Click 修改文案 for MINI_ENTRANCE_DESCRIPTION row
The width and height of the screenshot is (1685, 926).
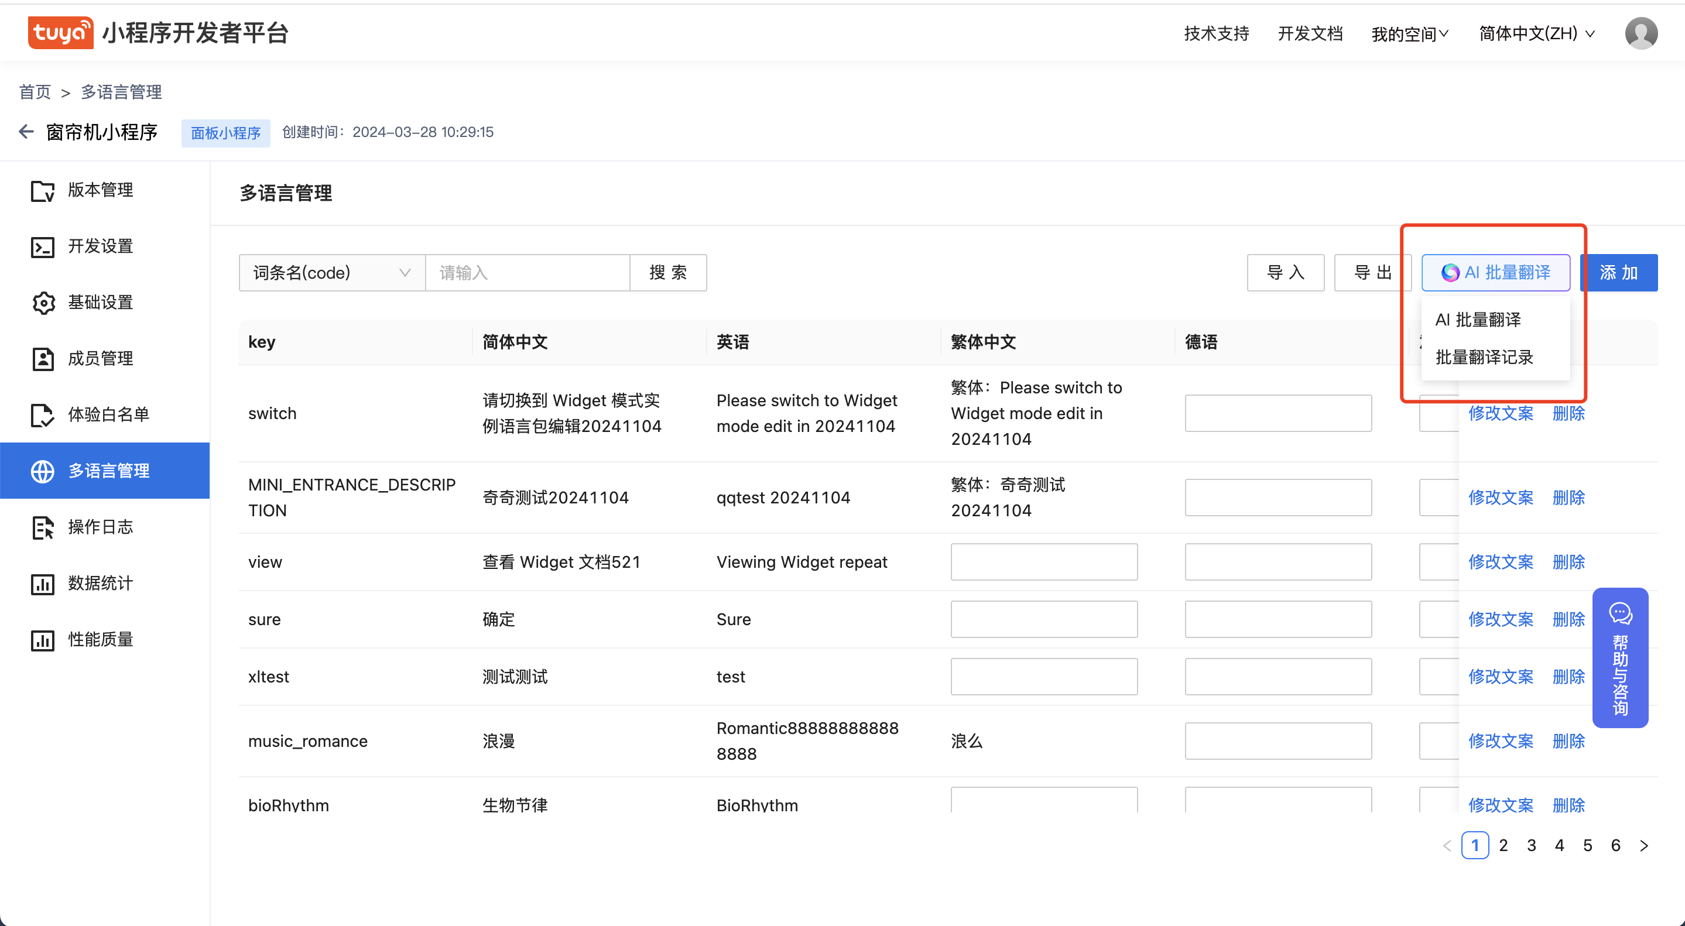tap(1500, 498)
